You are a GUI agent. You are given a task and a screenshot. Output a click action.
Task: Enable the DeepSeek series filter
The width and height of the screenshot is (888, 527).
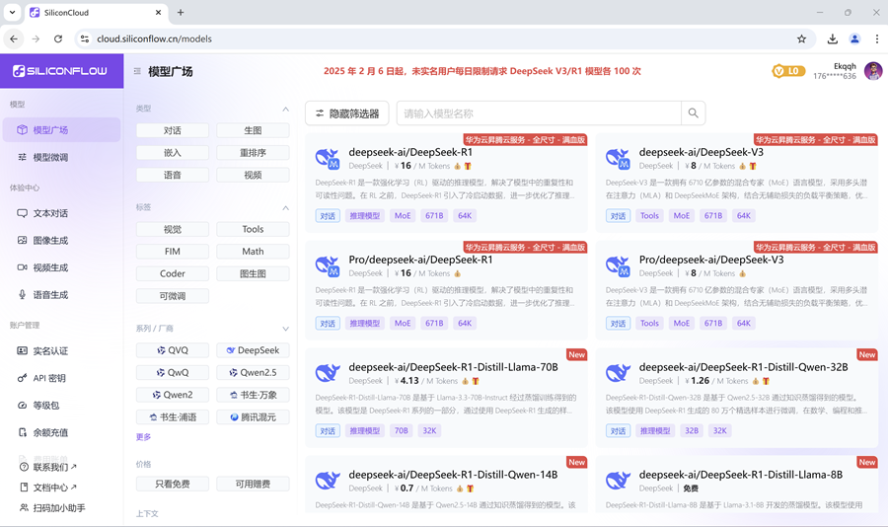pos(253,350)
